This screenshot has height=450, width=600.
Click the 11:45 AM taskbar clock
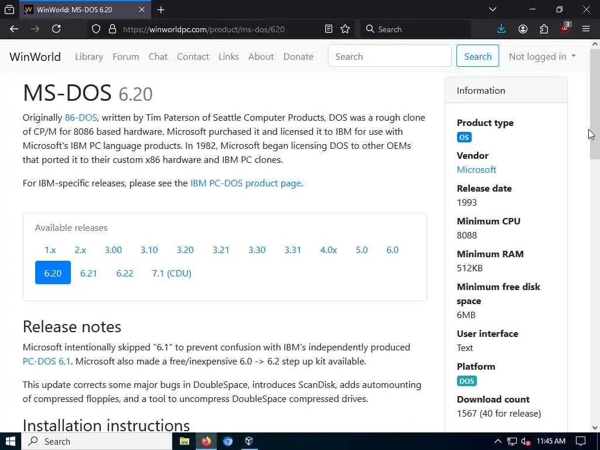(x=551, y=441)
